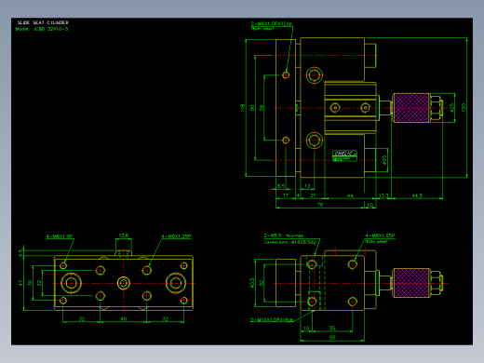The image size is (484, 363).
Task: Click the magenta knurled knob in top view
Action: click(411, 108)
